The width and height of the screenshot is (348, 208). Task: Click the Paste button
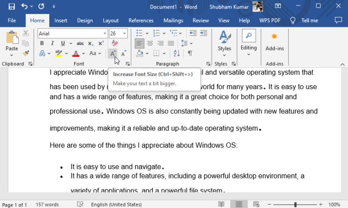pos(12,40)
